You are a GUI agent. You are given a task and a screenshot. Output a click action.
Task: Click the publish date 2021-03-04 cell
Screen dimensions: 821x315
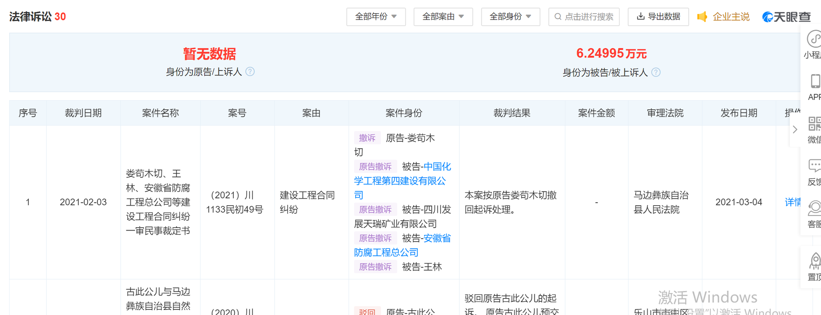[739, 202]
